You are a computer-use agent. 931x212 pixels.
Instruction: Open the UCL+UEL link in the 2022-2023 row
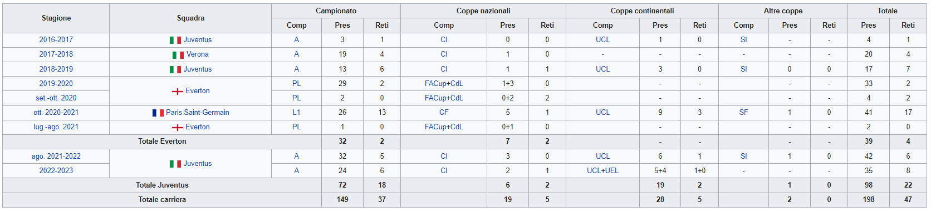tap(603, 171)
